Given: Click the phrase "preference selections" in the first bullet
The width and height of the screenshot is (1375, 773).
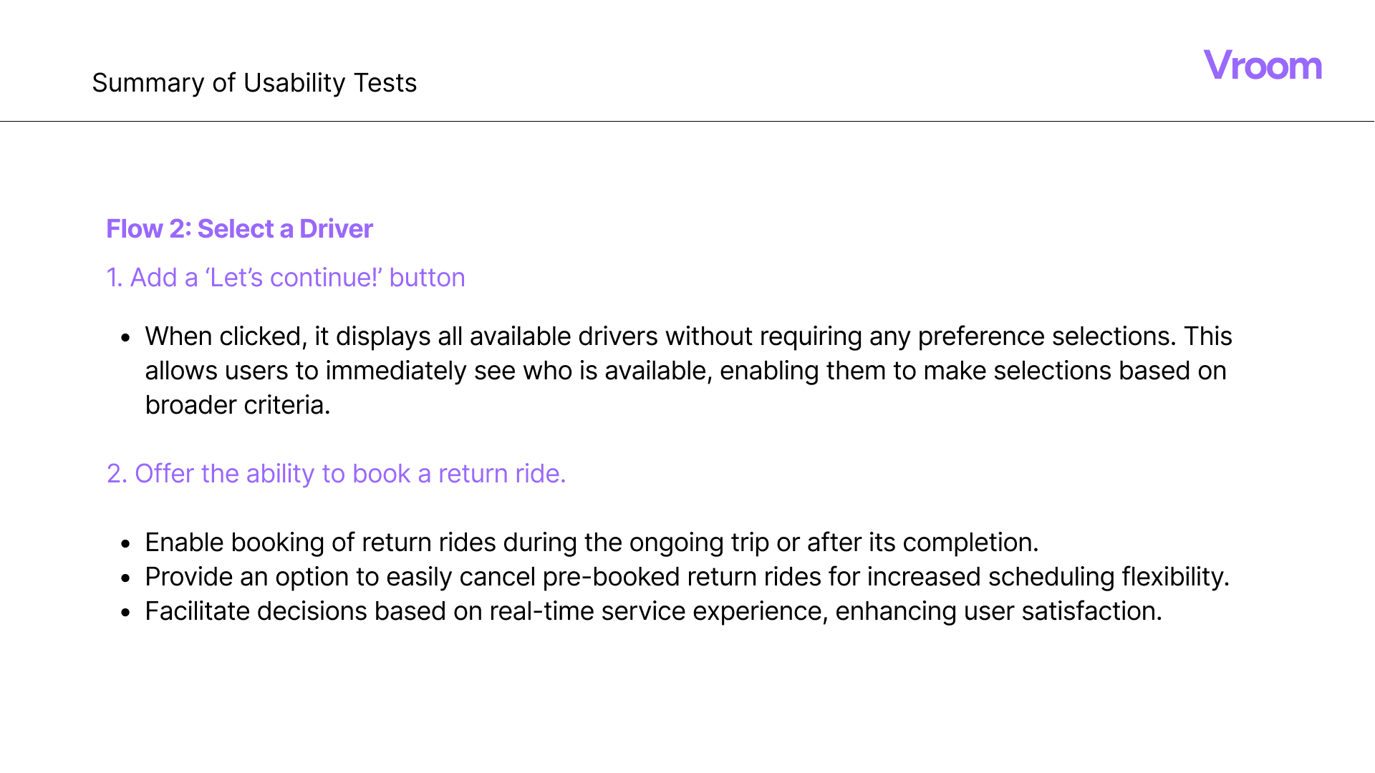Looking at the screenshot, I should (1046, 336).
